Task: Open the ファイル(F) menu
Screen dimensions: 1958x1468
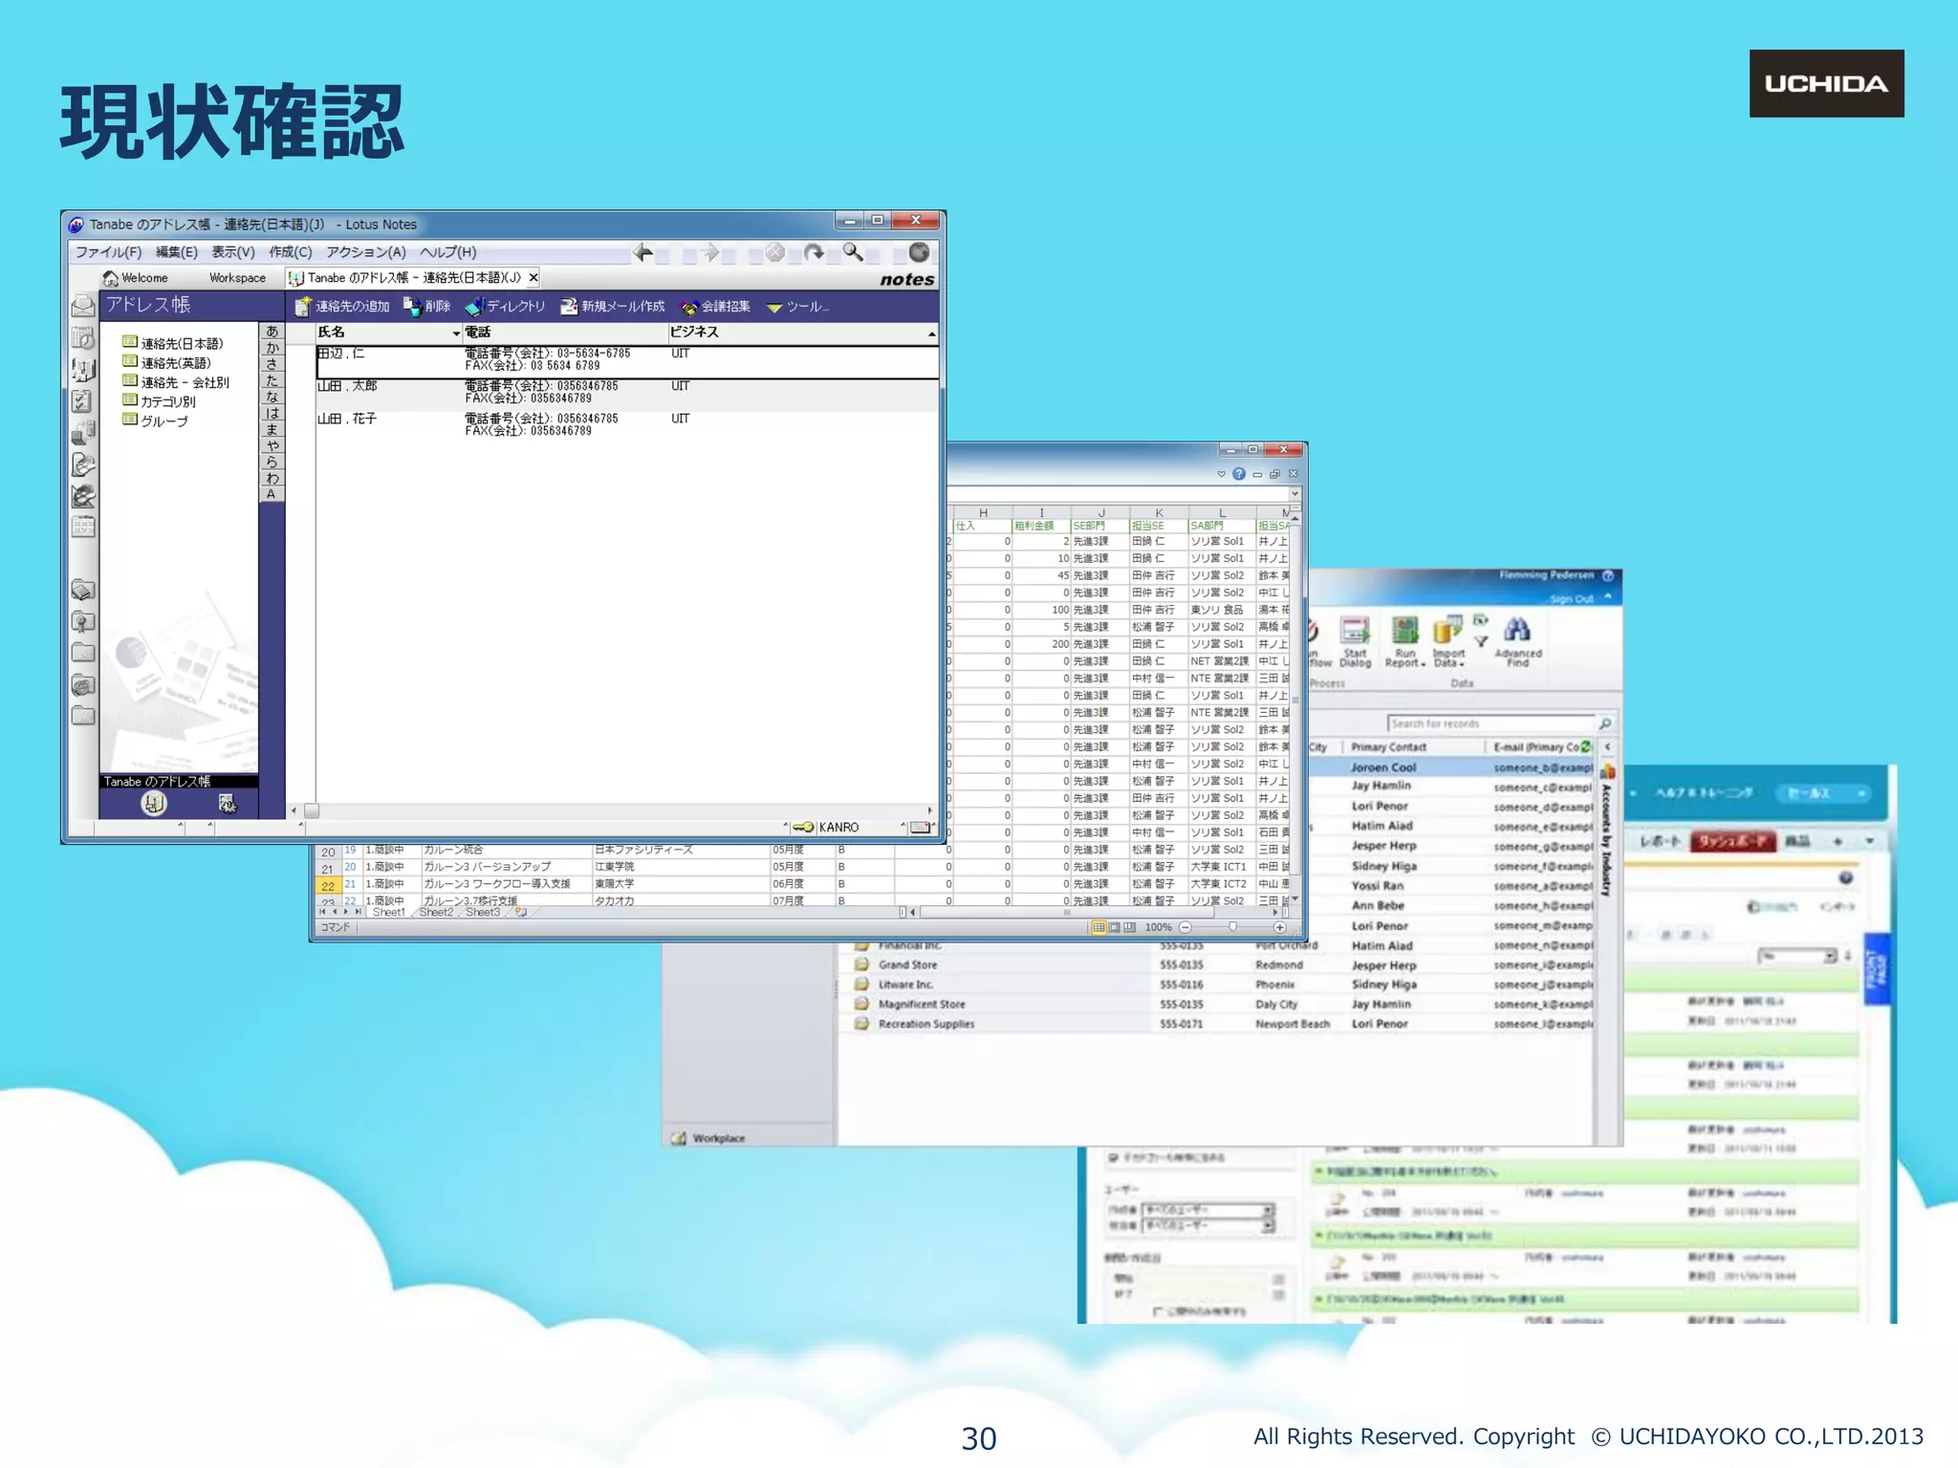Action: (108, 252)
